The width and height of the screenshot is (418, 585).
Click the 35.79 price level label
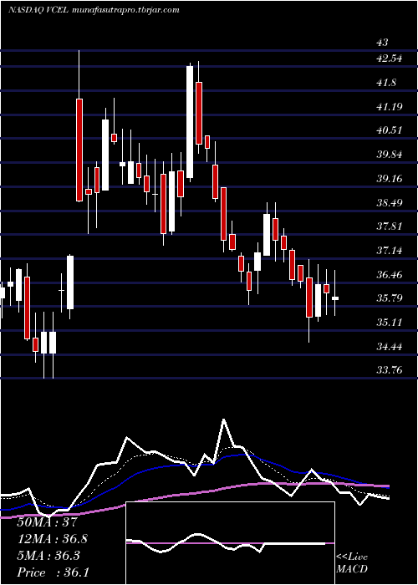point(390,298)
